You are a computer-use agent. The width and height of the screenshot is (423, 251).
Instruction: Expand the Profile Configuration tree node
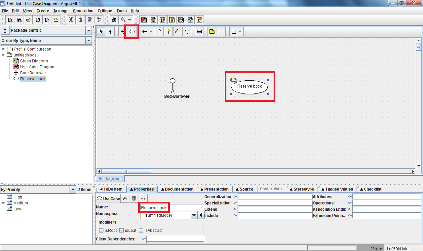(x=4, y=49)
